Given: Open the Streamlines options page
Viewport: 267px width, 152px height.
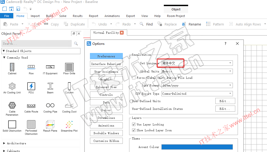Looking at the screenshot, I should pos(106,118).
